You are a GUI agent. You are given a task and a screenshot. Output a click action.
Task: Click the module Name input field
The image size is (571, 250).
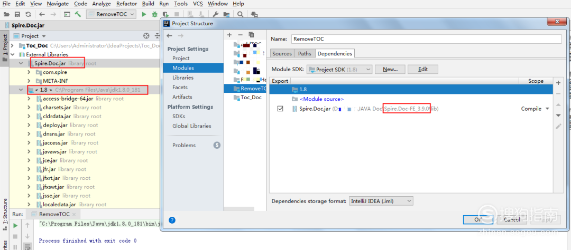pos(426,39)
